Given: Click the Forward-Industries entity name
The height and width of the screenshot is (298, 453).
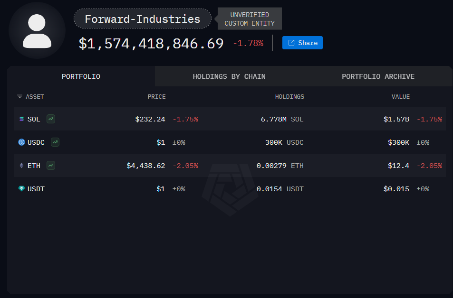Looking at the screenshot, I should coord(142,19).
